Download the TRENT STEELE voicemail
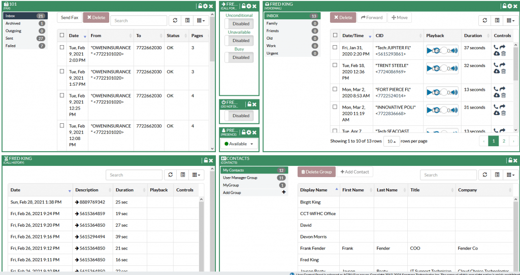 coord(496,71)
